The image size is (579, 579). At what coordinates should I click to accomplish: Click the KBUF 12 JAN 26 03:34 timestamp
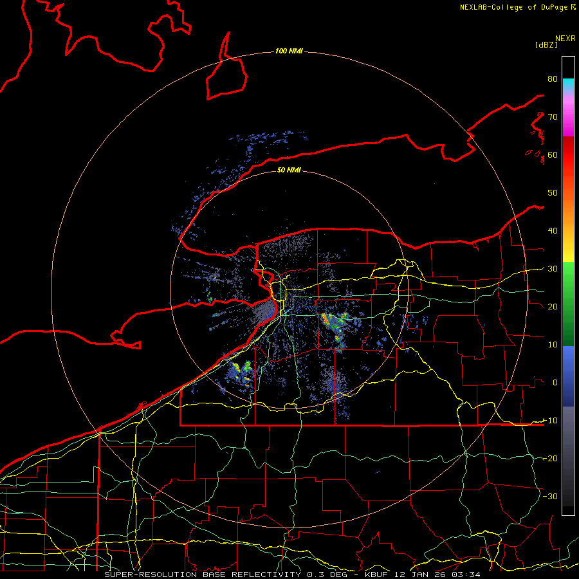coord(423,574)
